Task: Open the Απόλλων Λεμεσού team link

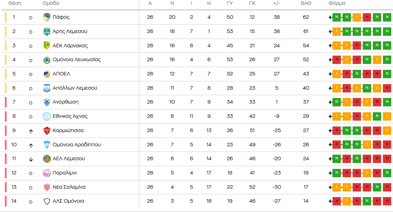Action: tap(75, 88)
